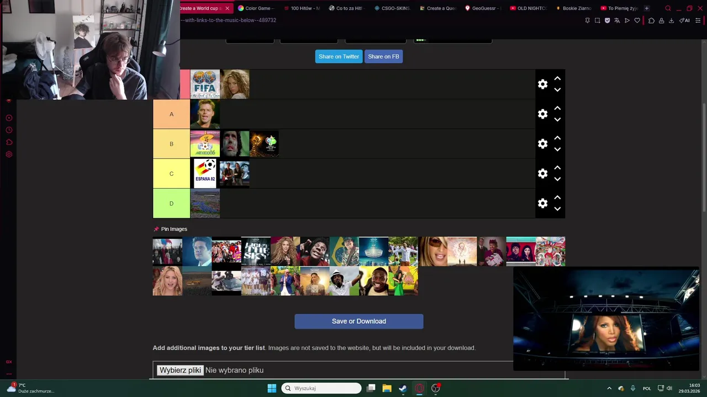Show hidden system tray icons chevron
This screenshot has width=707, height=397.
[x=609, y=388]
